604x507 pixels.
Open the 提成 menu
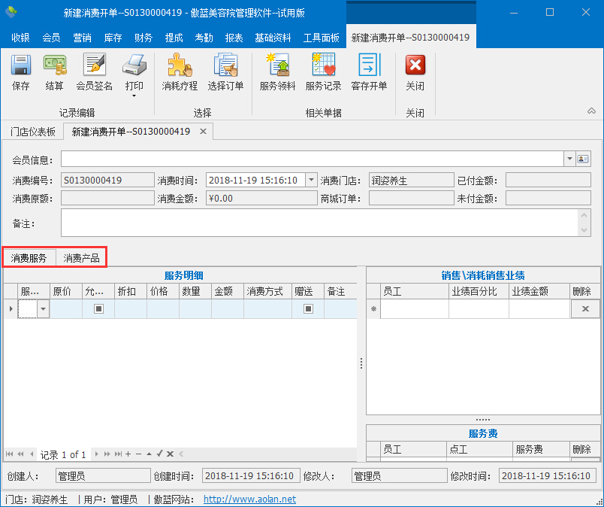(x=174, y=38)
